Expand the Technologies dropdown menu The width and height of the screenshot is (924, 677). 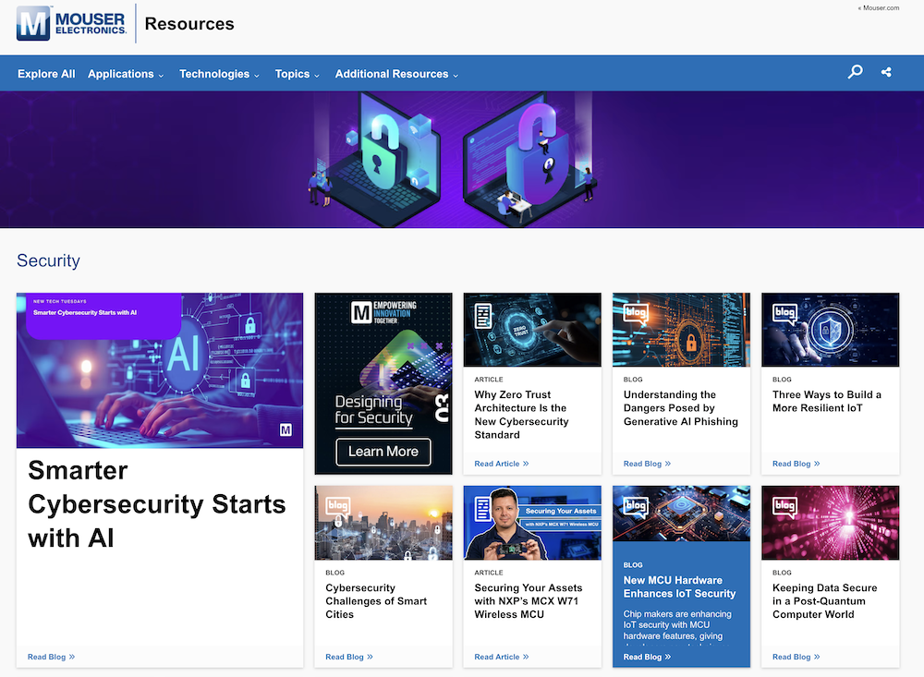click(219, 74)
